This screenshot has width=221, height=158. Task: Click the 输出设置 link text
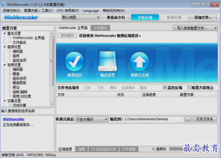pyautogui.click(x=108, y=75)
